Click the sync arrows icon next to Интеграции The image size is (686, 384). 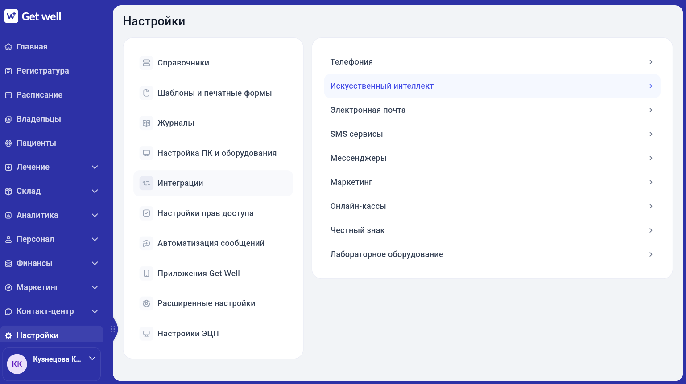[x=146, y=183]
